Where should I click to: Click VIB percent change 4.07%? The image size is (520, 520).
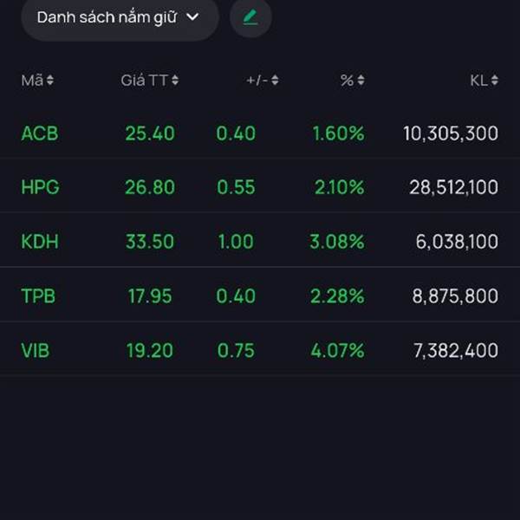tap(339, 350)
